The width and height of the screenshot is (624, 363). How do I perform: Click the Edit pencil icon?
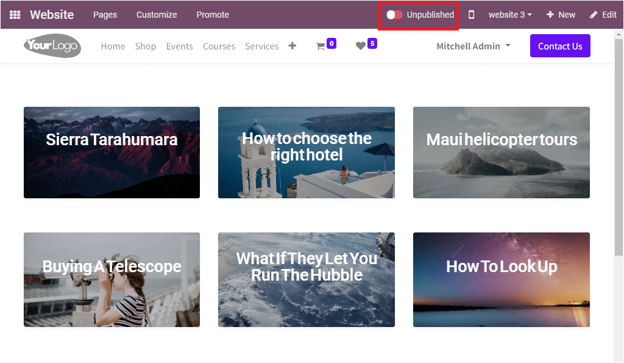pyautogui.click(x=603, y=14)
